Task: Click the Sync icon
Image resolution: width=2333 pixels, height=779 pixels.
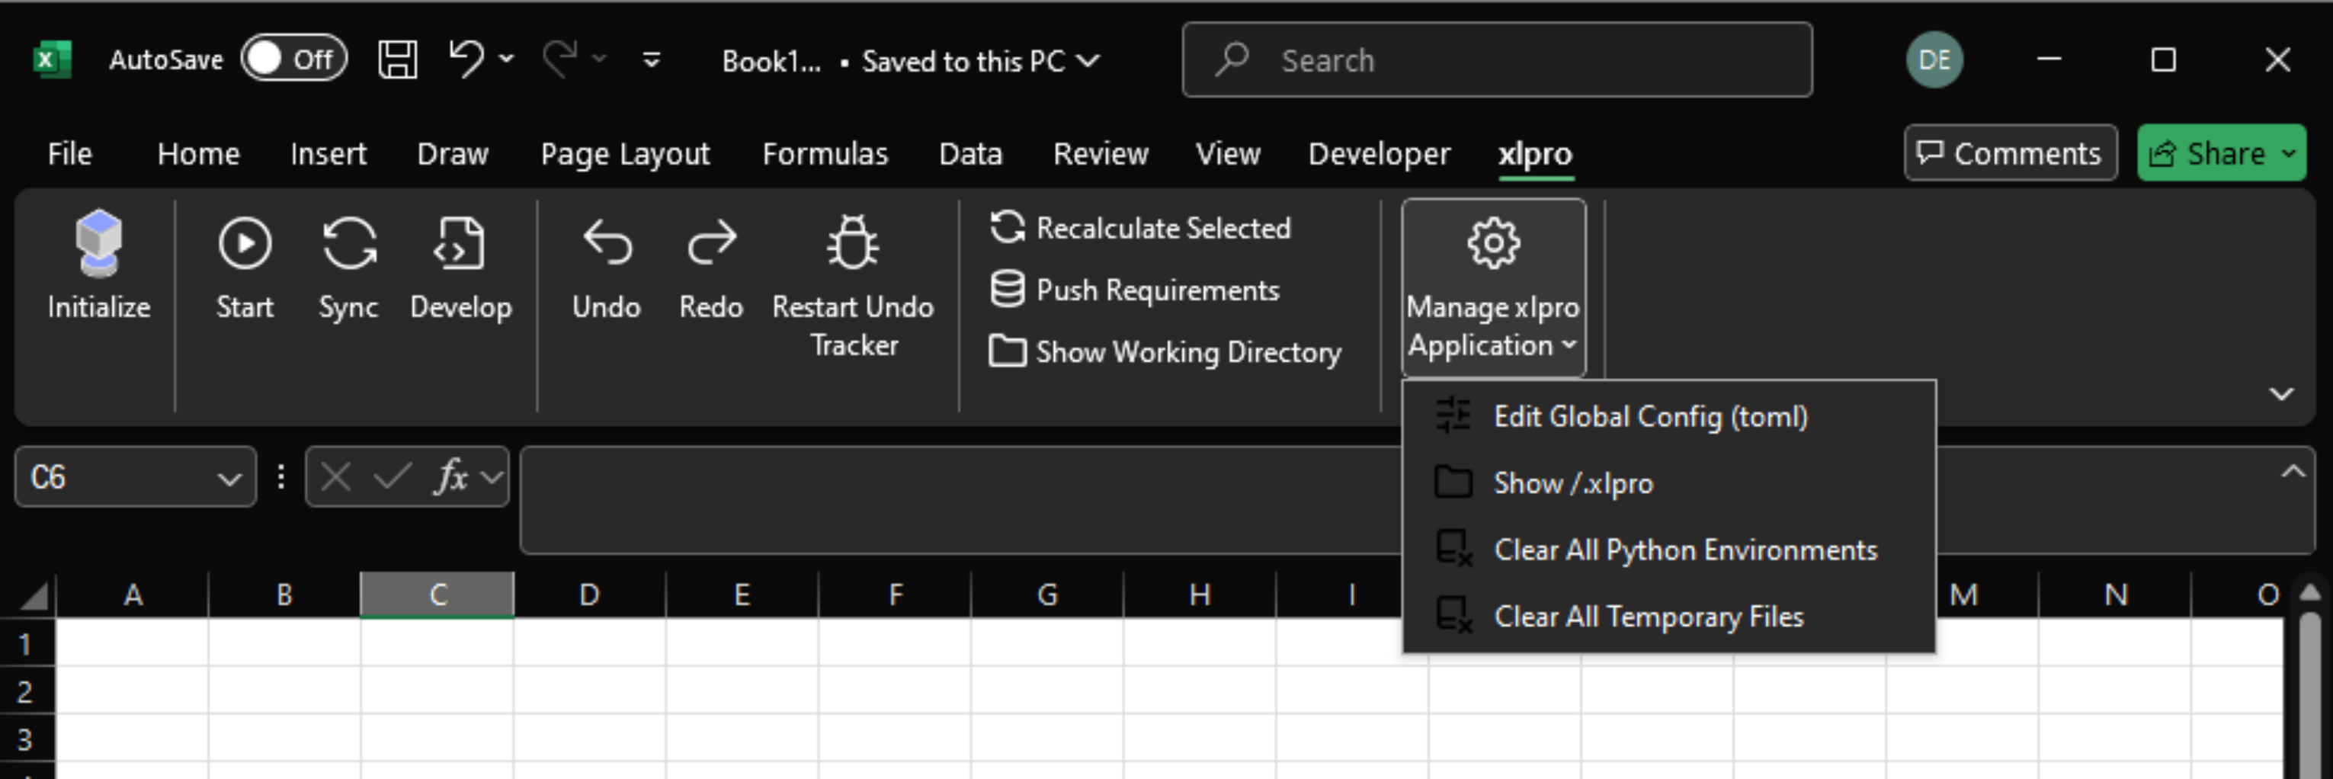Action: [x=348, y=242]
